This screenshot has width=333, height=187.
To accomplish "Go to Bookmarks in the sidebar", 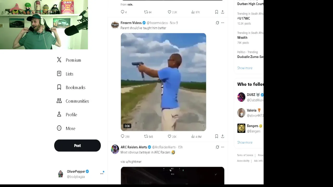I will tap(71, 87).
